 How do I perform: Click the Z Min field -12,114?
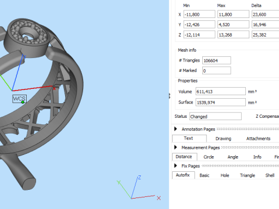click(x=199, y=35)
